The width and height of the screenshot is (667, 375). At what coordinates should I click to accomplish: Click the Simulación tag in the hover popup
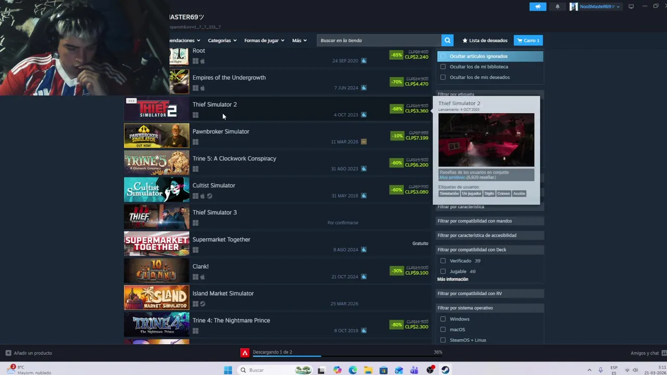point(449,194)
